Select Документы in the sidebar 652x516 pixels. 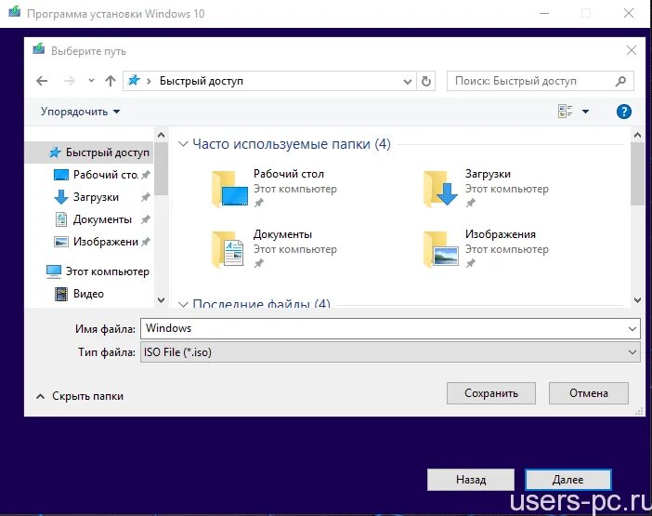(102, 219)
